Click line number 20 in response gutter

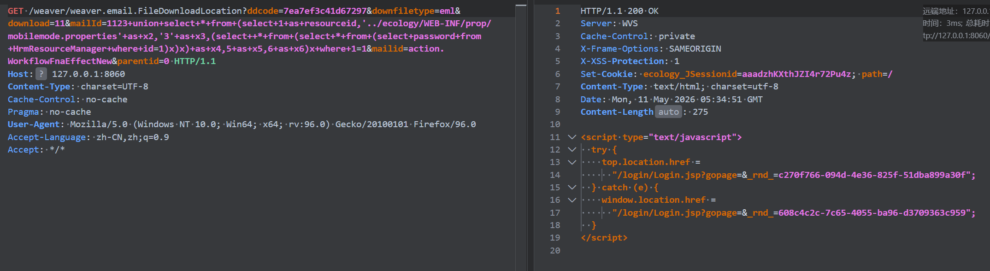pyautogui.click(x=555, y=250)
